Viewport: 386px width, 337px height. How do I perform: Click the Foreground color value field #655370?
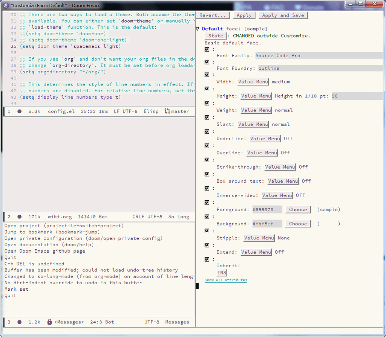[267, 209]
